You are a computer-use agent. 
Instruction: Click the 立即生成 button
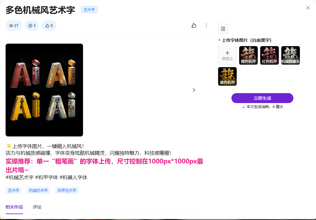pyautogui.click(x=262, y=98)
